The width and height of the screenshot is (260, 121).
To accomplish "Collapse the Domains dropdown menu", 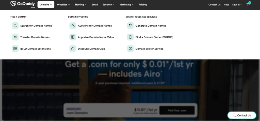I will point(46,5).
